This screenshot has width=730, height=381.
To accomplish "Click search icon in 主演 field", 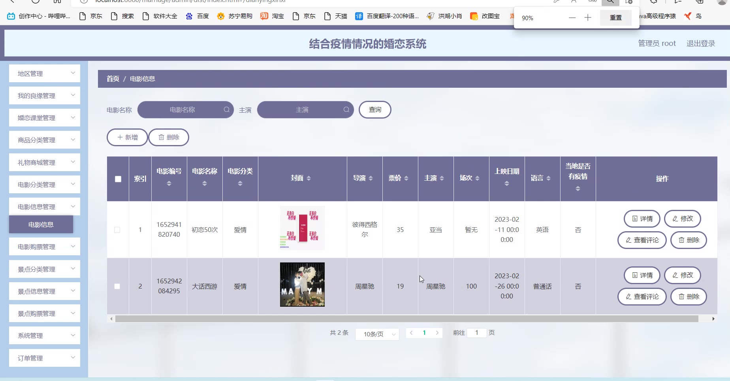I will (x=346, y=109).
